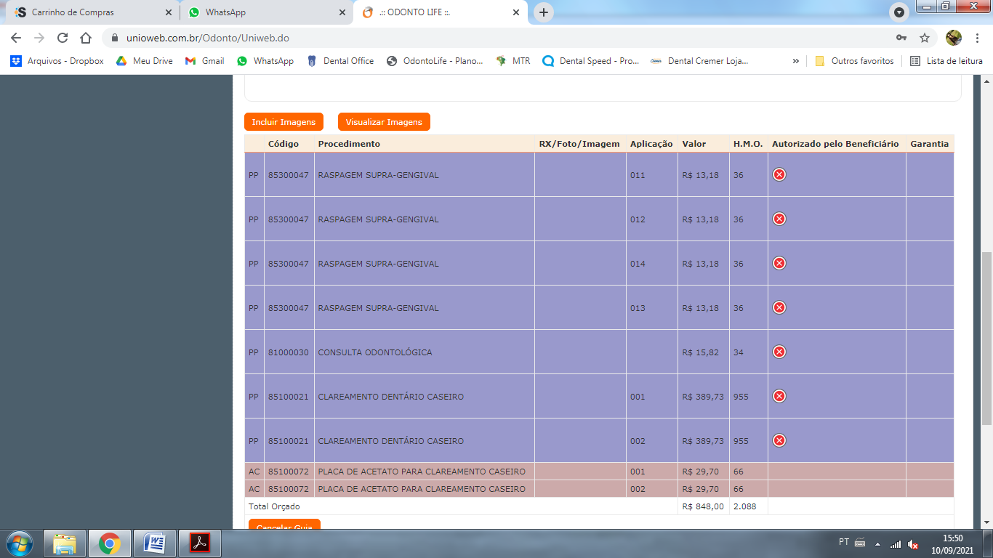Image resolution: width=993 pixels, height=558 pixels.
Task: Open saved passwords key icon
Action: 901,38
